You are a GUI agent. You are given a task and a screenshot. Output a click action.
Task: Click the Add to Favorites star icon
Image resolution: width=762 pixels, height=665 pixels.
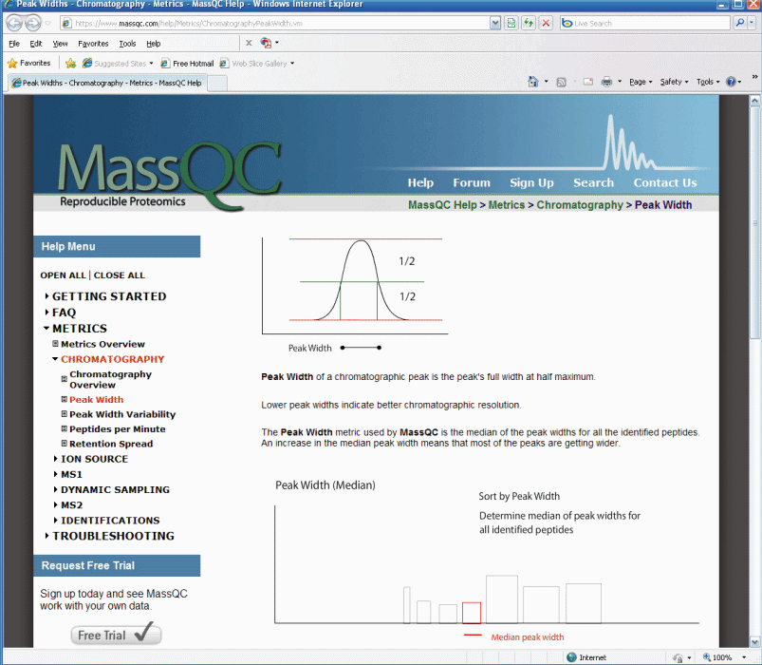click(x=70, y=64)
